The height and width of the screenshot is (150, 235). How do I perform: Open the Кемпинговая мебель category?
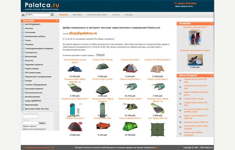pyautogui.click(x=35, y=36)
